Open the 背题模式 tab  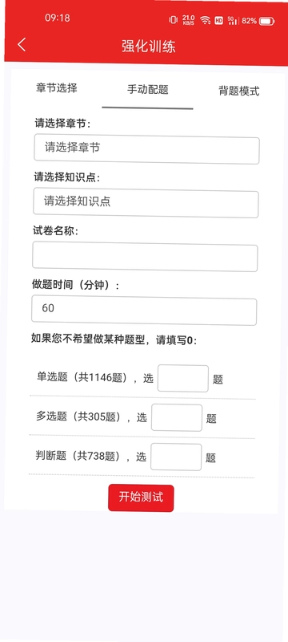coord(239,91)
